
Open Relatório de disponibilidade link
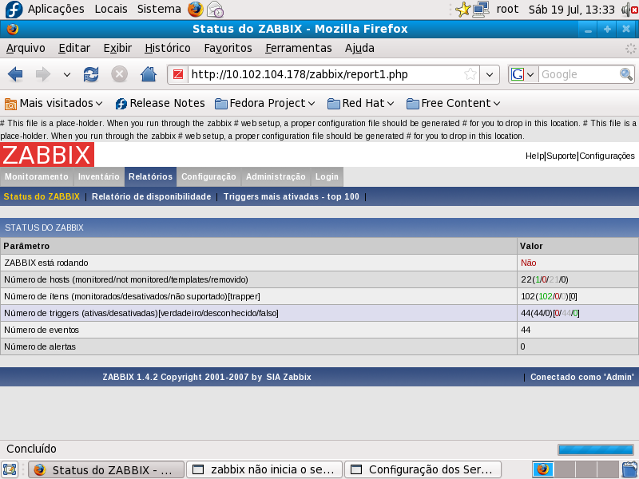click(151, 196)
